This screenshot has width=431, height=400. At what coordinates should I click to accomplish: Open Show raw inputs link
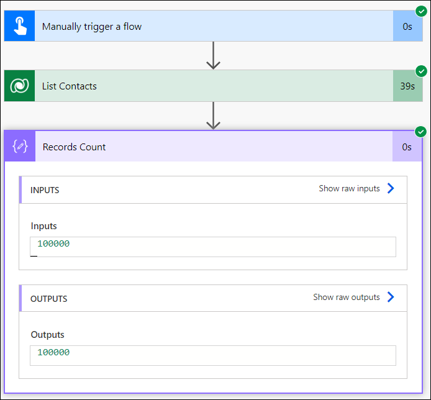pos(349,189)
